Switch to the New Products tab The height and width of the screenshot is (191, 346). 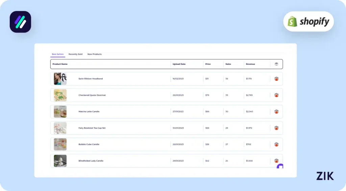tap(95, 54)
